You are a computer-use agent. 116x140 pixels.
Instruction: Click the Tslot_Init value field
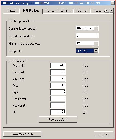58,66
